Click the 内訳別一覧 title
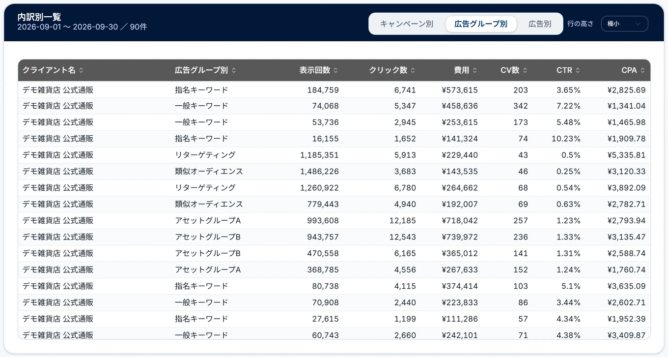This screenshot has height=357, width=668. pyautogui.click(x=39, y=17)
